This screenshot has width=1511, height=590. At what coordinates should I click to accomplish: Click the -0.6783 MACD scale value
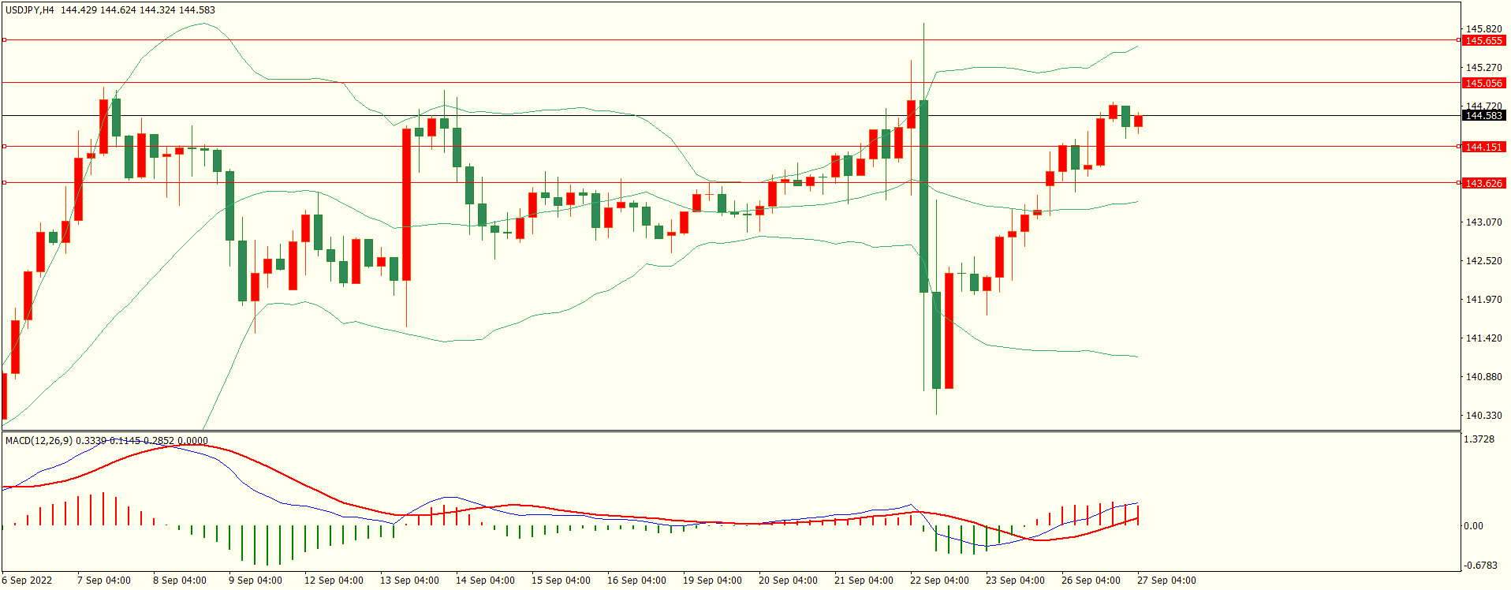click(1480, 566)
